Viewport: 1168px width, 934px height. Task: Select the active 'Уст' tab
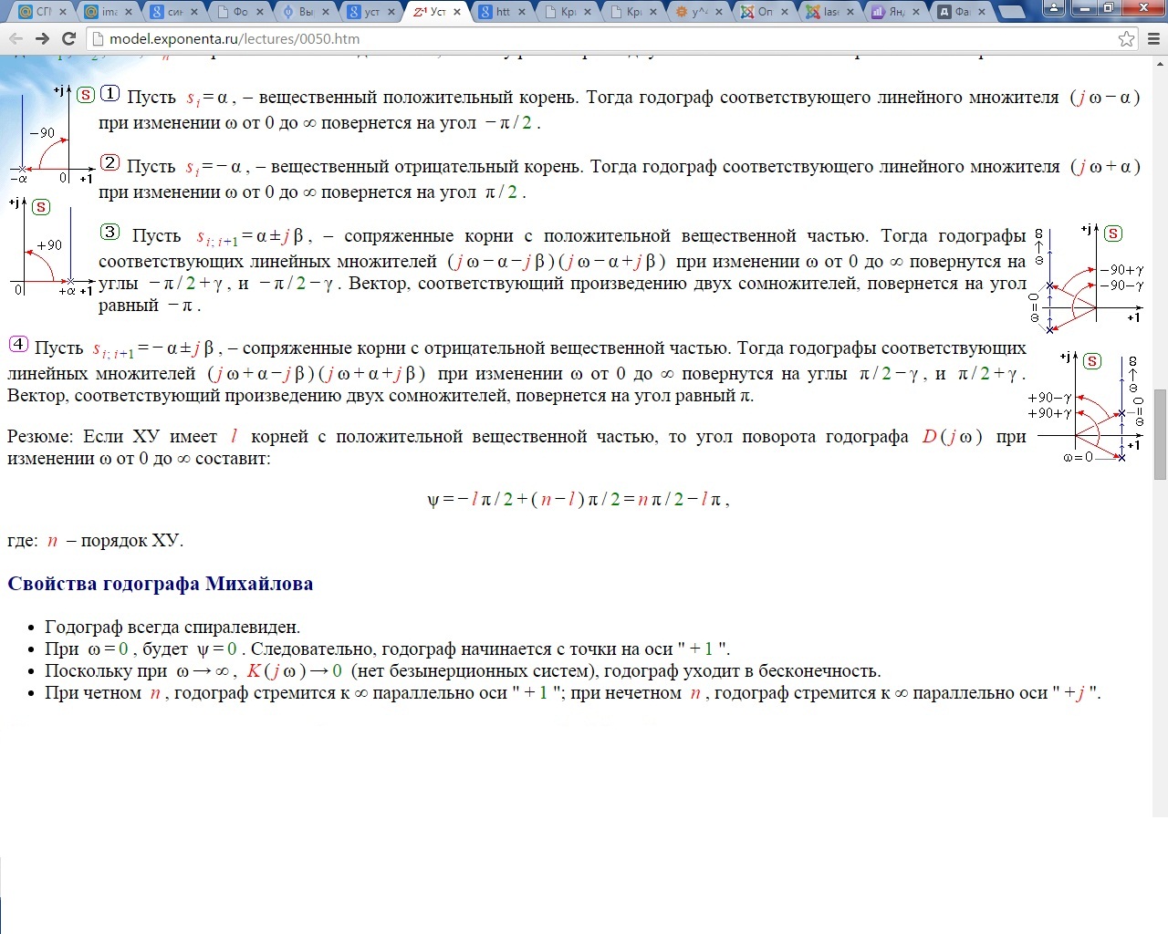[x=436, y=12]
